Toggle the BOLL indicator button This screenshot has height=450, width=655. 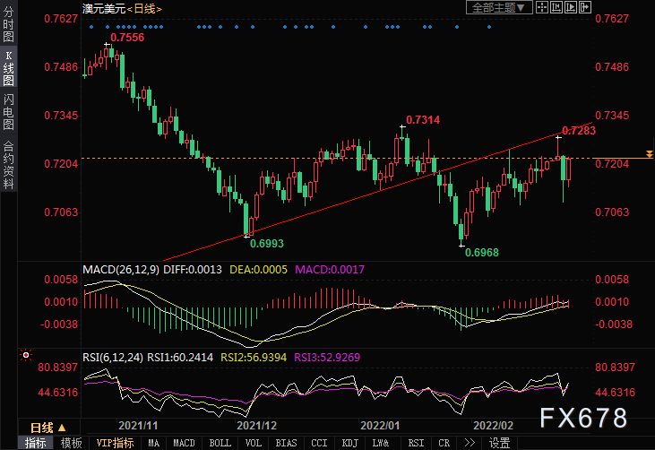coord(220,443)
